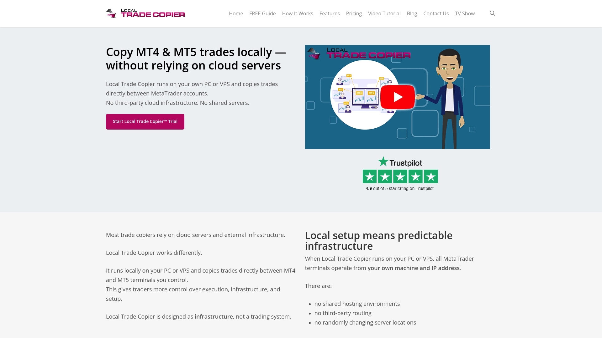This screenshot has width=602, height=338.
Task: Visit the Blog
Action: coord(412,13)
